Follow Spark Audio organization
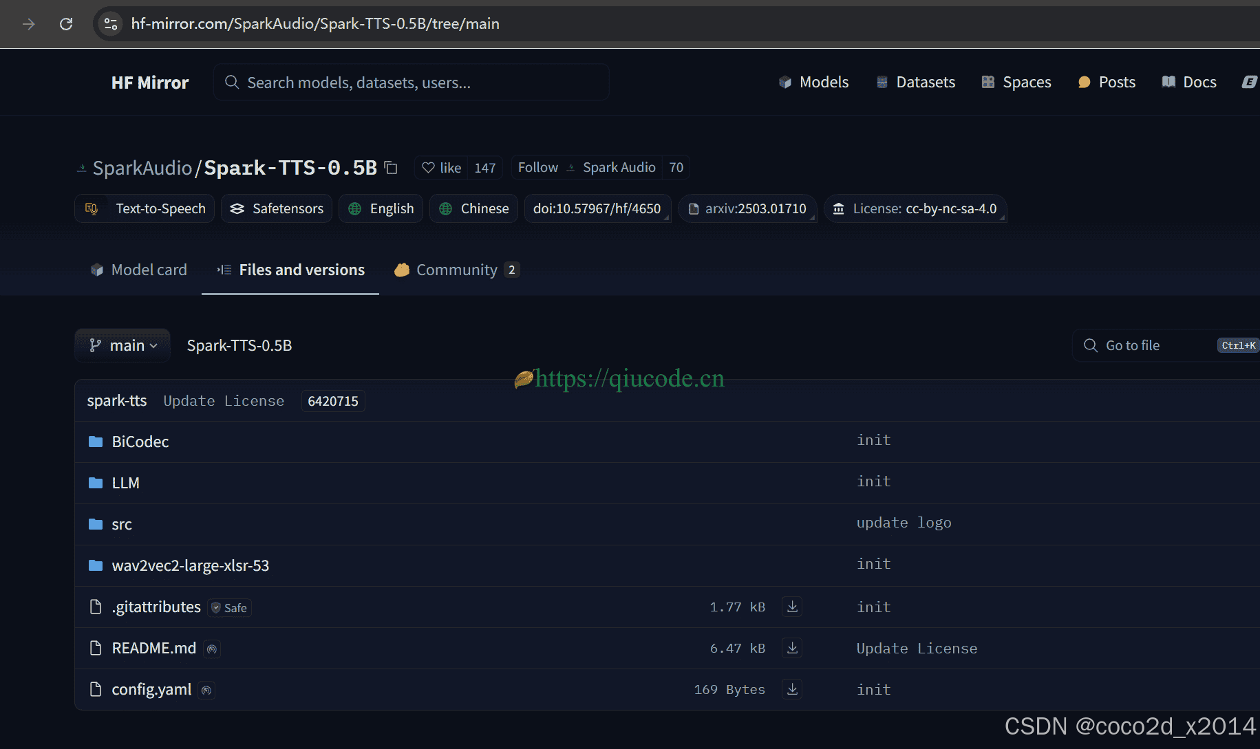Image resolution: width=1260 pixels, height=749 pixels. tap(587, 168)
